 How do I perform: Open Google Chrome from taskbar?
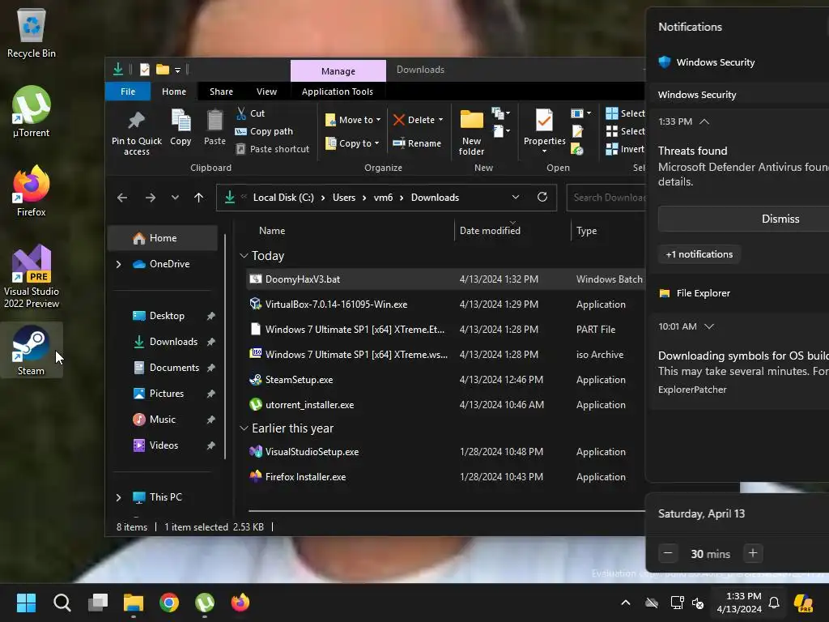[169, 603]
